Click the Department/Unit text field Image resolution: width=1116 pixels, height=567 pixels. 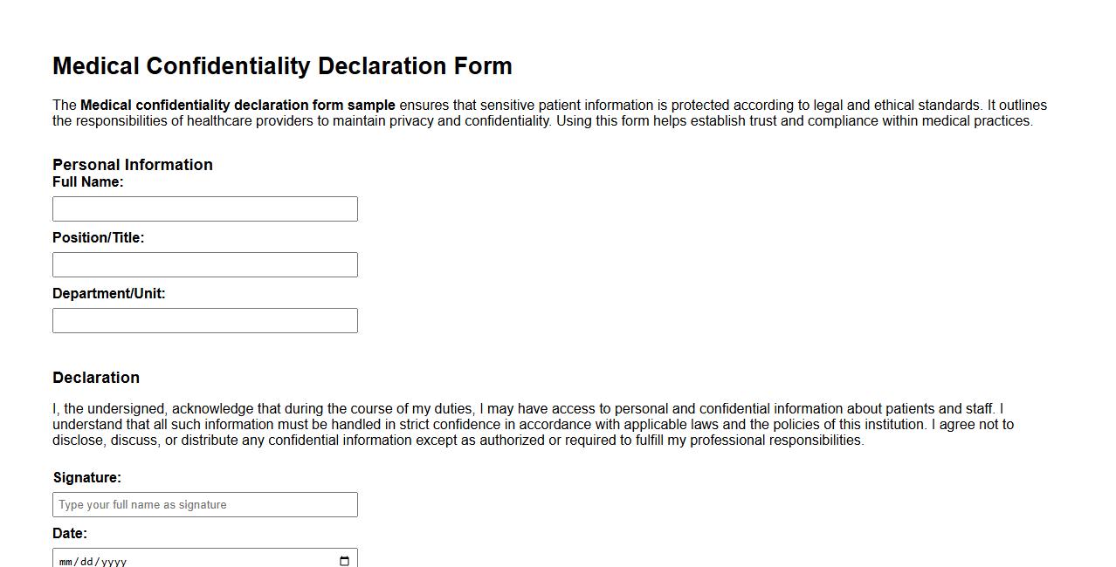(205, 320)
